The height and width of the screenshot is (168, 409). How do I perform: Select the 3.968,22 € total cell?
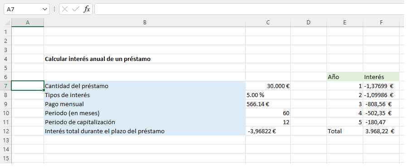click(381, 131)
